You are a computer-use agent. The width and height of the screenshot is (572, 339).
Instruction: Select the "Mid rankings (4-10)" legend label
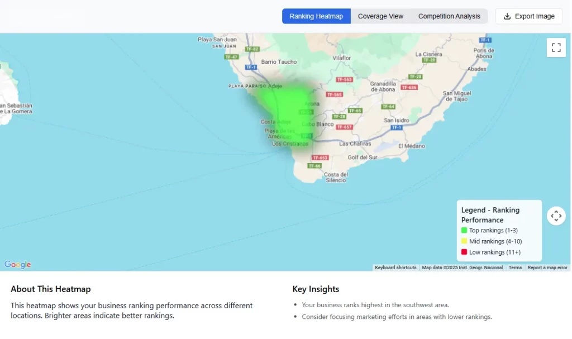(x=495, y=241)
